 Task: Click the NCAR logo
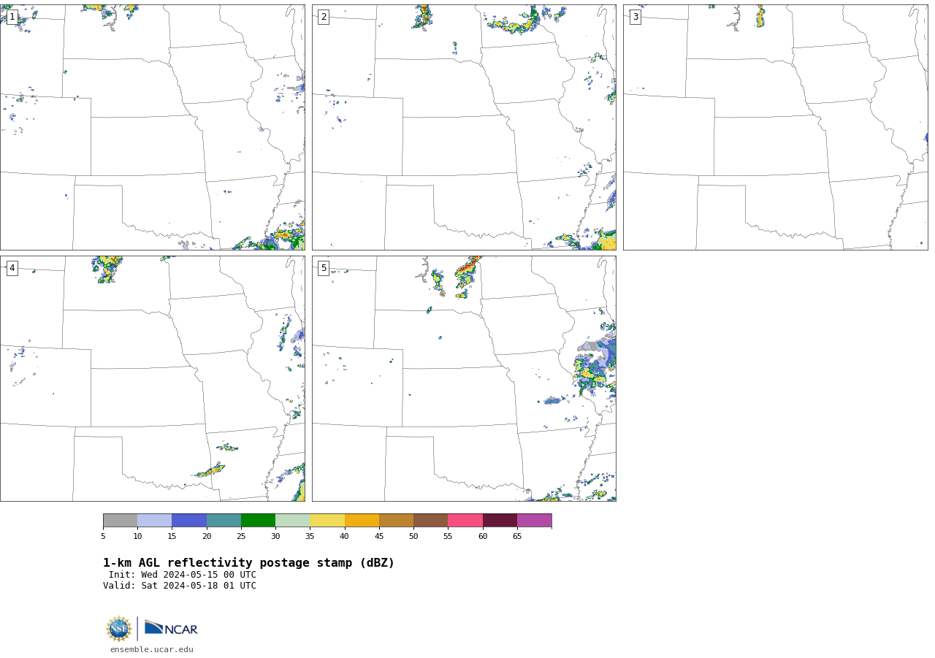click(171, 628)
